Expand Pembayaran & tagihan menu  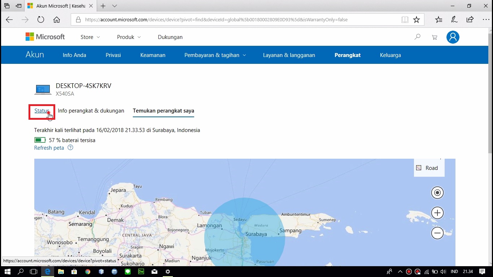click(x=215, y=55)
